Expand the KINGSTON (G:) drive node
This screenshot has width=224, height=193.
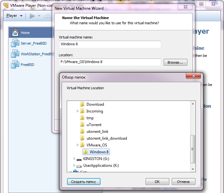pos(74,158)
